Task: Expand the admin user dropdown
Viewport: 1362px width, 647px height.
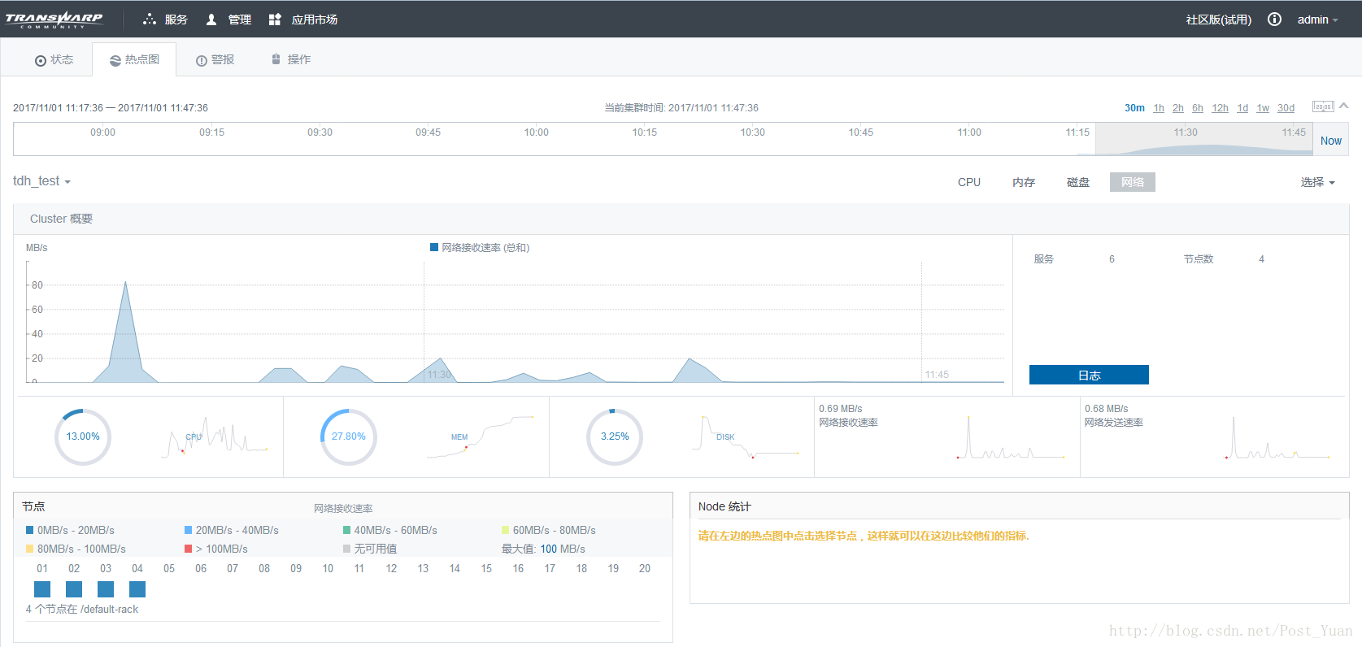Action: [x=1317, y=20]
